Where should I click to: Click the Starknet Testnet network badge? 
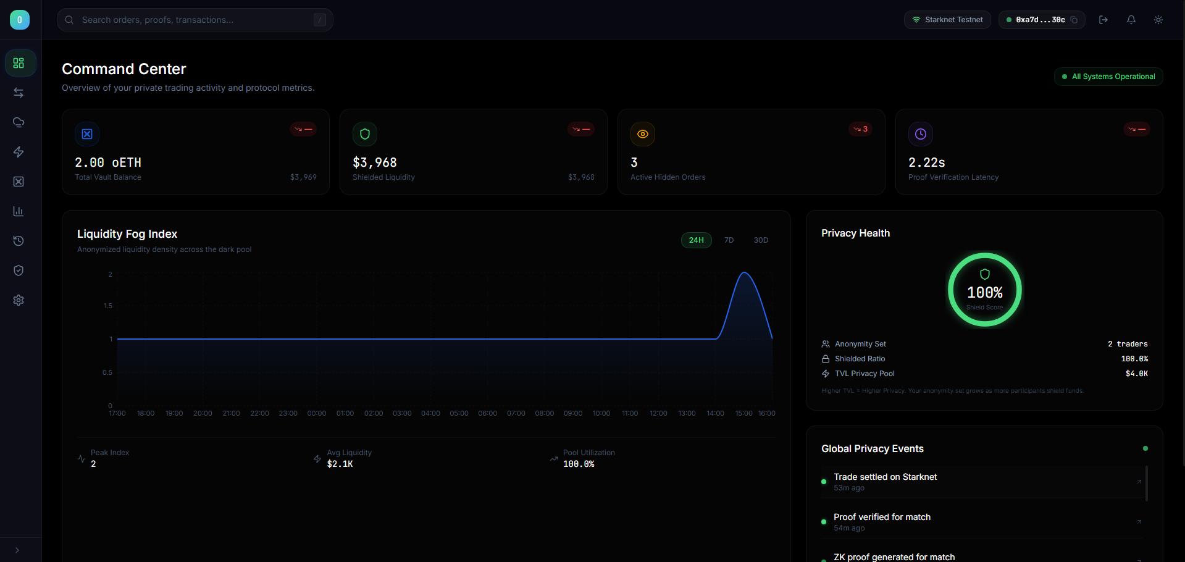tap(947, 20)
